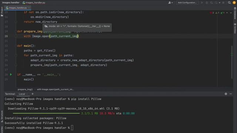Image resolution: width=237 pixels, height=133 pixels.
Task: Open Search Everywhere magnifier icon
Action: 229,3
